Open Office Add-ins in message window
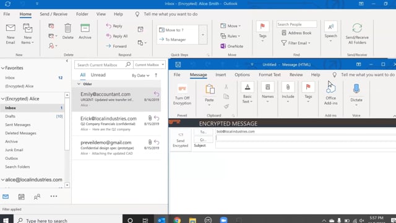This screenshot has height=223, width=396. pos(330,94)
